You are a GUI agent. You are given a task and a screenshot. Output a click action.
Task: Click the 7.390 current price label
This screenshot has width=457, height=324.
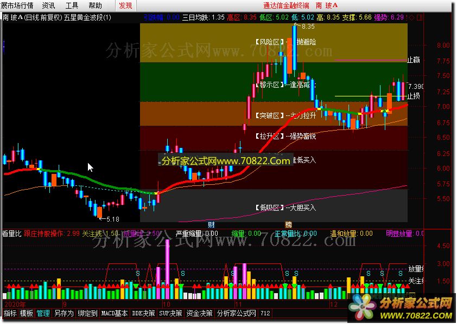coord(416,86)
